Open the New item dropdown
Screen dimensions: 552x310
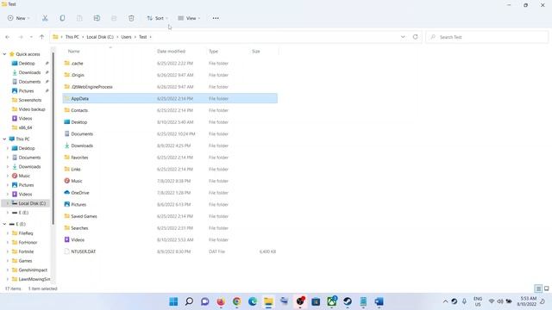18,18
